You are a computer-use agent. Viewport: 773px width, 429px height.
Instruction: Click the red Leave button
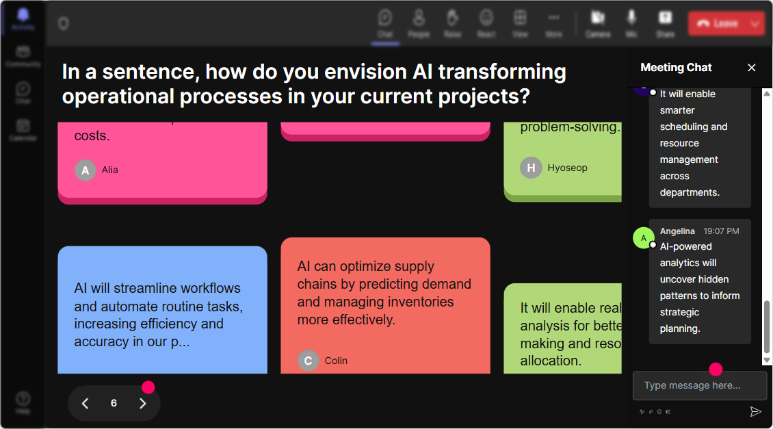tap(718, 23)
